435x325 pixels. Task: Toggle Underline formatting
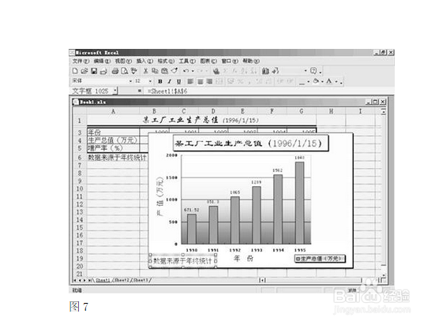179,81
